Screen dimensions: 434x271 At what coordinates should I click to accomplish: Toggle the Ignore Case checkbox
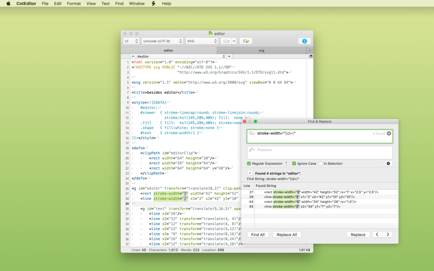click(x=294, y=164)
